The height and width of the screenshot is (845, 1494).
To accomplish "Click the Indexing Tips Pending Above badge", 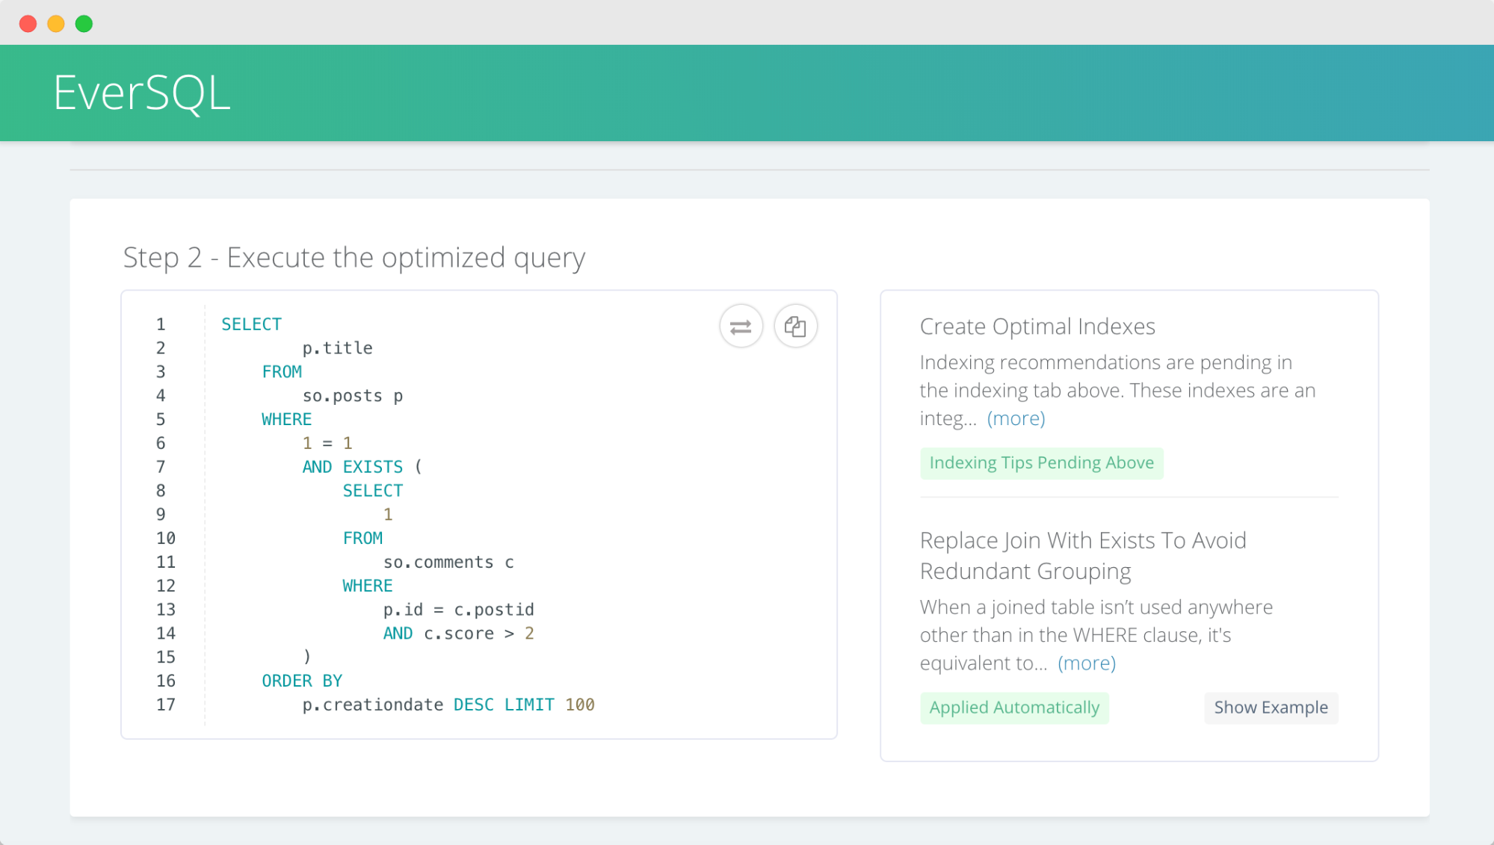I will point(1041,462).
